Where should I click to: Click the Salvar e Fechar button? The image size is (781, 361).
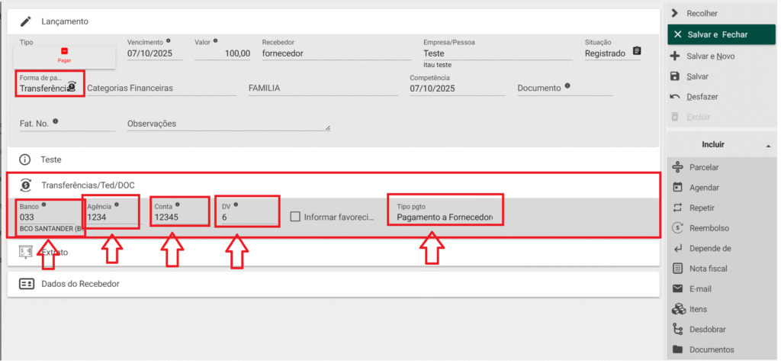coord(717,34)
